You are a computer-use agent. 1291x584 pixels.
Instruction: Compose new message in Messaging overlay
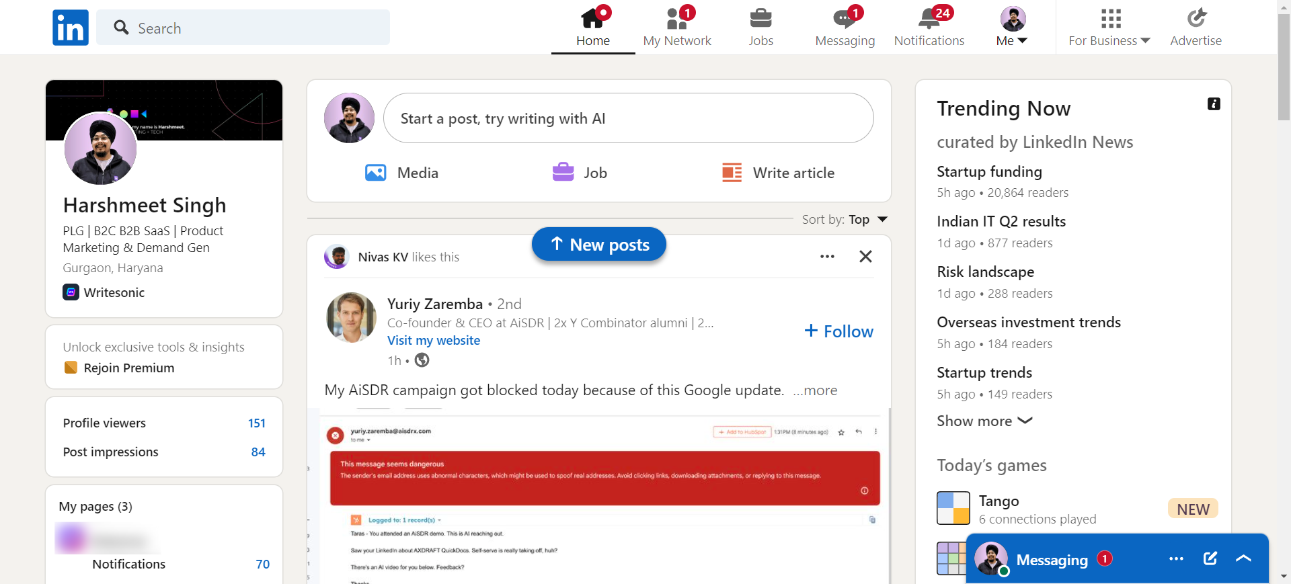point(1210,558)
